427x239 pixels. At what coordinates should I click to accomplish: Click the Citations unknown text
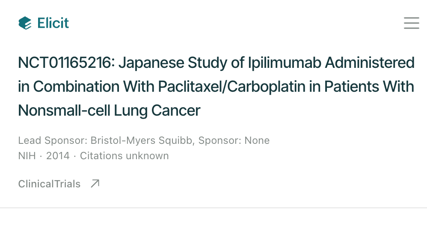(x=124, y=156)
